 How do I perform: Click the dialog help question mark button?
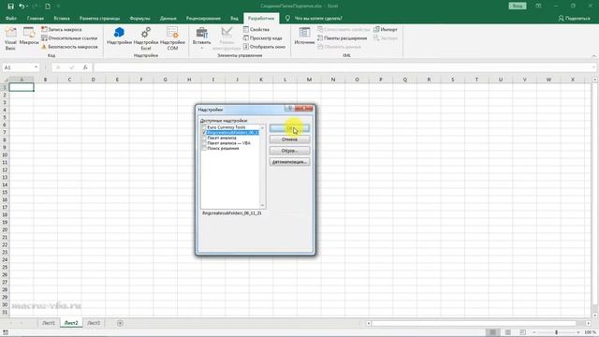click(289, 109)
